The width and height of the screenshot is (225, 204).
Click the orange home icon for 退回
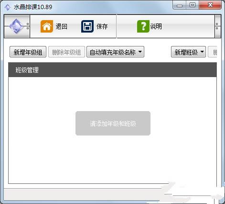(47, 26)
